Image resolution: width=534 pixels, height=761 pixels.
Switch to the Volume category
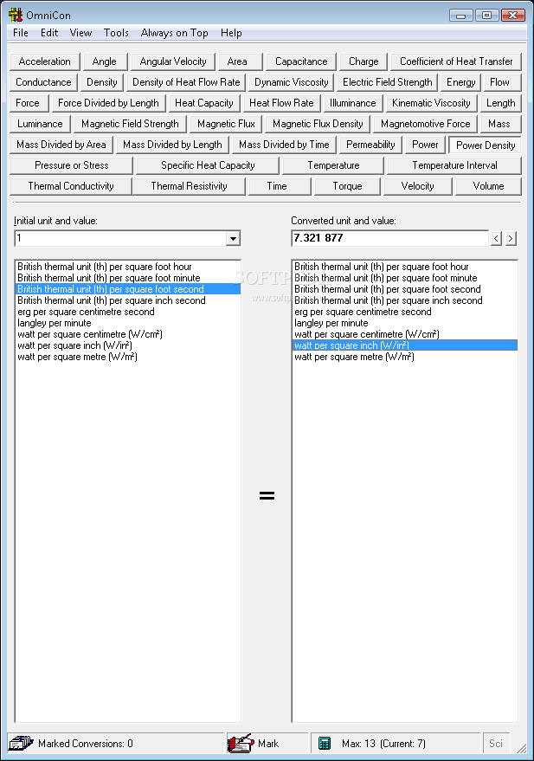coord(488,186)
